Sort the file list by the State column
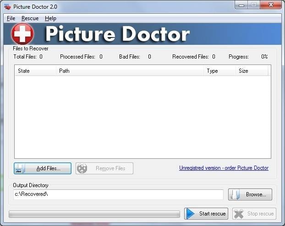This screenshot has width=285, height=226. (x=35, y=71)
